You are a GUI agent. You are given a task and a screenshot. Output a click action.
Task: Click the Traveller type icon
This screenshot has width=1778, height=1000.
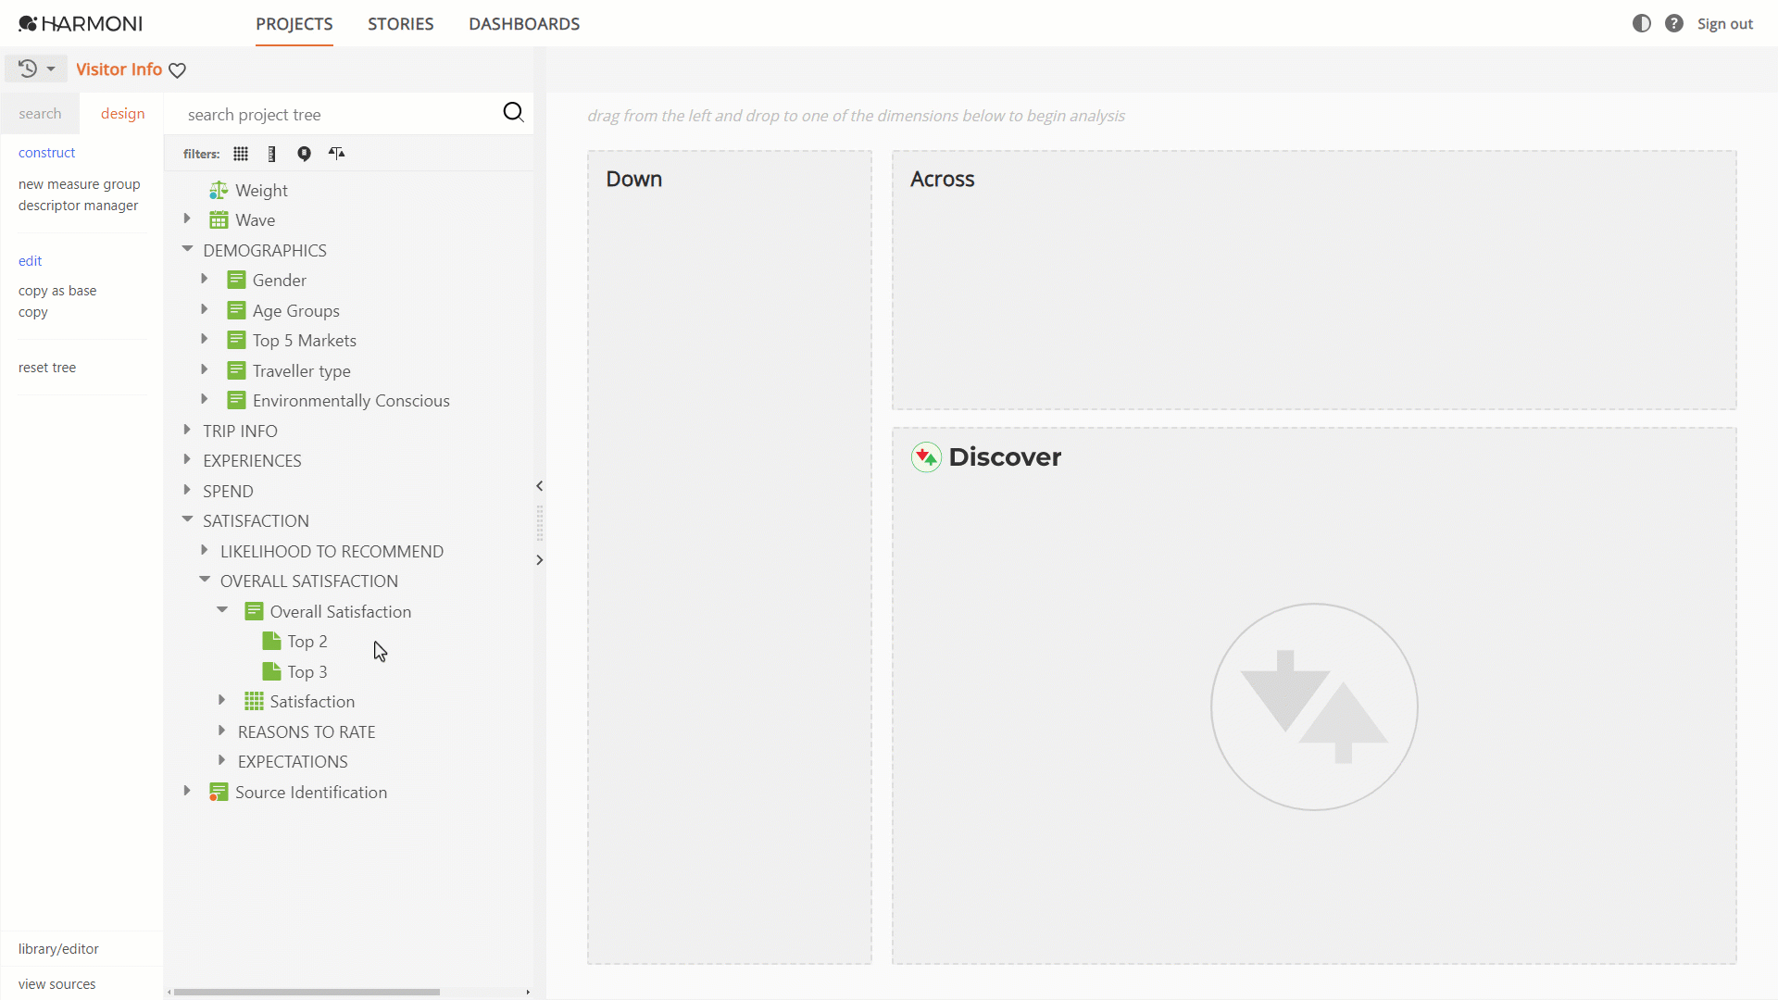(236, 370)
